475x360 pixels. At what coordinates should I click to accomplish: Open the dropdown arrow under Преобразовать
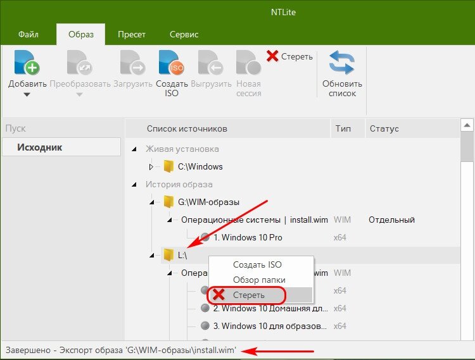point(79,95)
